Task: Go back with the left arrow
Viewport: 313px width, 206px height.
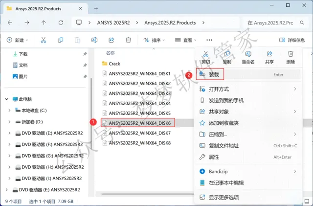Action: [x=10, y=23]
